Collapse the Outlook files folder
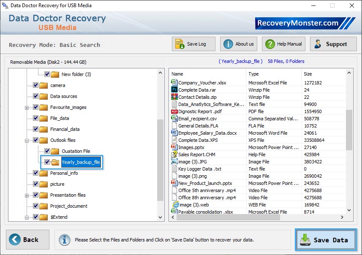 coord(26,140)
